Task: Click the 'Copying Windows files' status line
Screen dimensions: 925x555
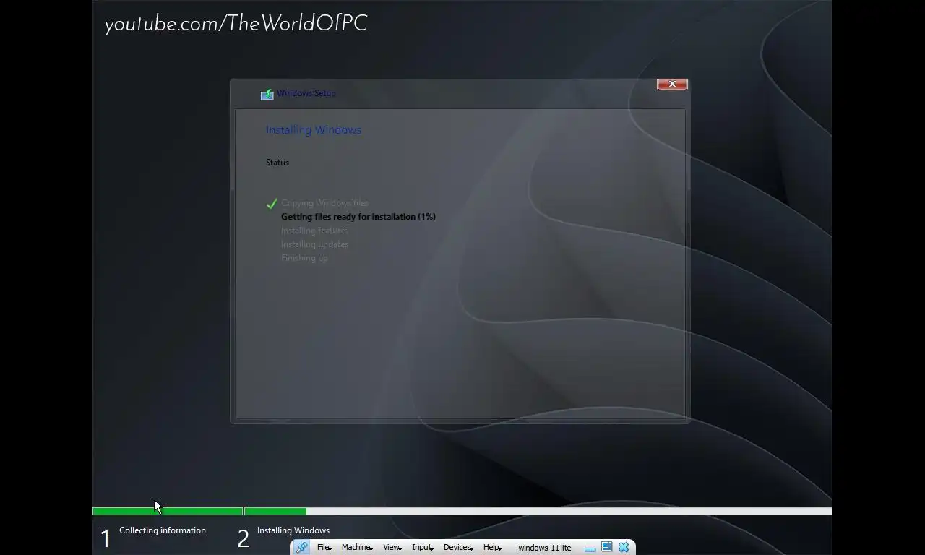Action: click(x=325, y=203)
